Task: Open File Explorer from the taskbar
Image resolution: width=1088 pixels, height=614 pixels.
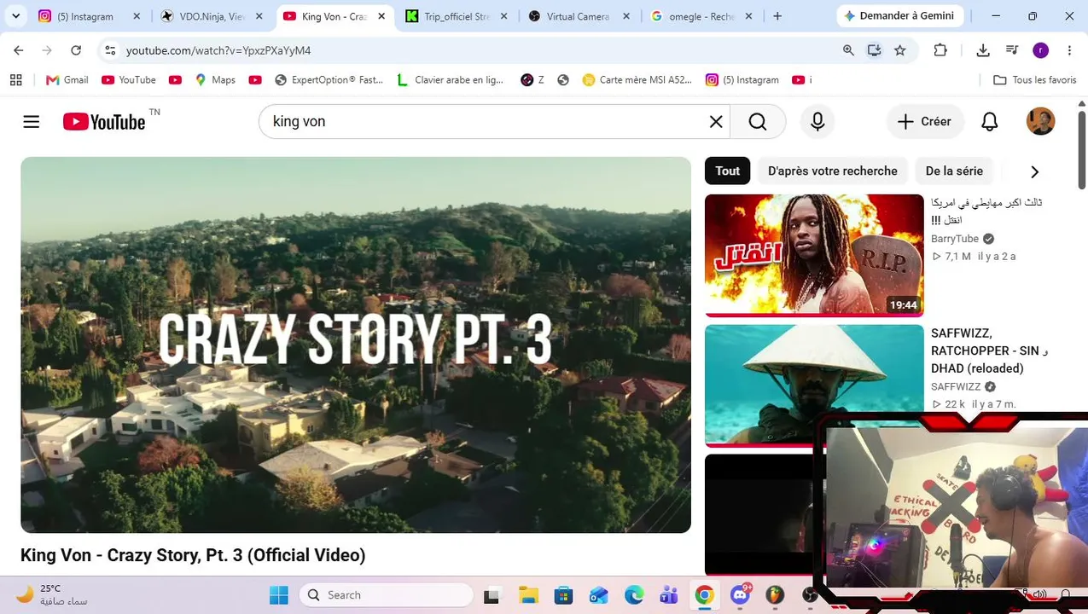Action: pos(528,595)
